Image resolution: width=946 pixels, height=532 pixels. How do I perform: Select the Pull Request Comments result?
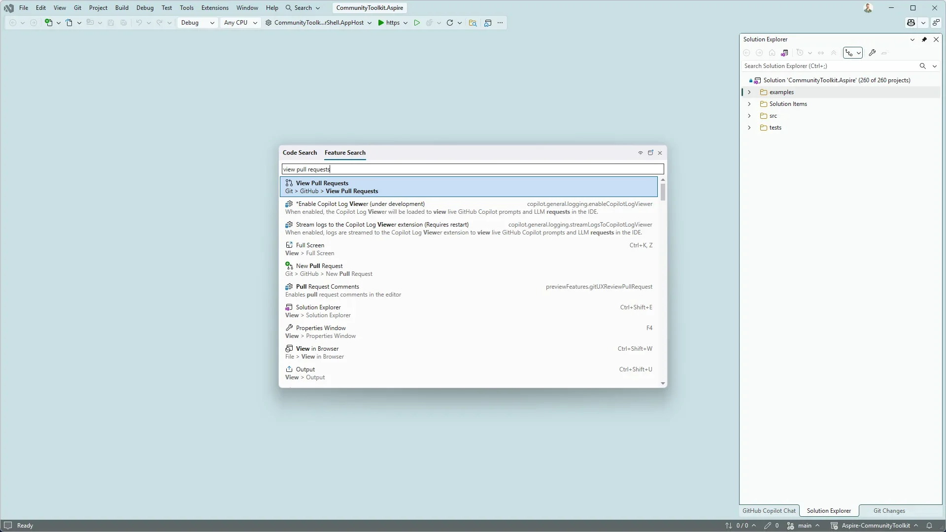[x=469, y=291]
